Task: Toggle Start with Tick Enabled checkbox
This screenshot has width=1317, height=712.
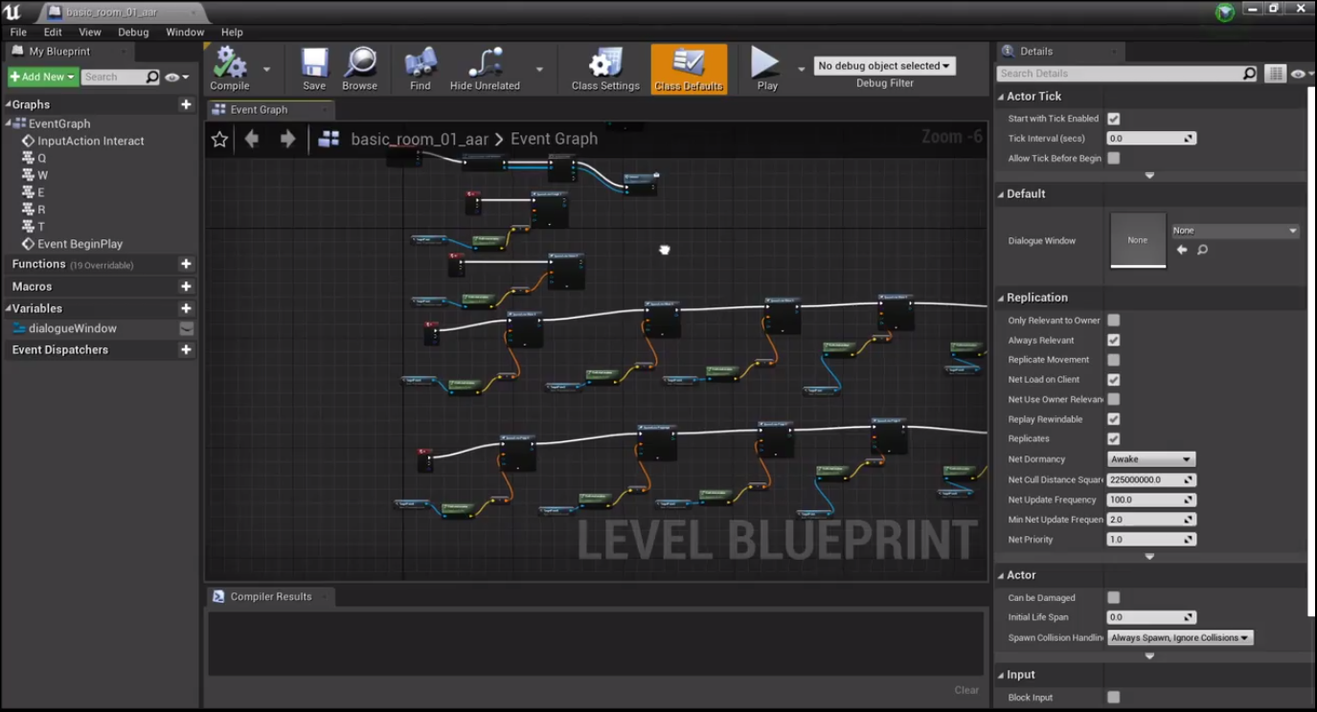Action: point(1113,119)
